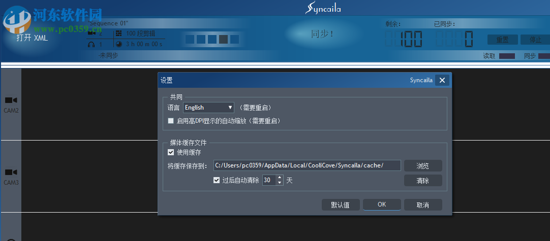Click the days value field showing 30
This screenshot has width=550, height=241.
[269, 181]
